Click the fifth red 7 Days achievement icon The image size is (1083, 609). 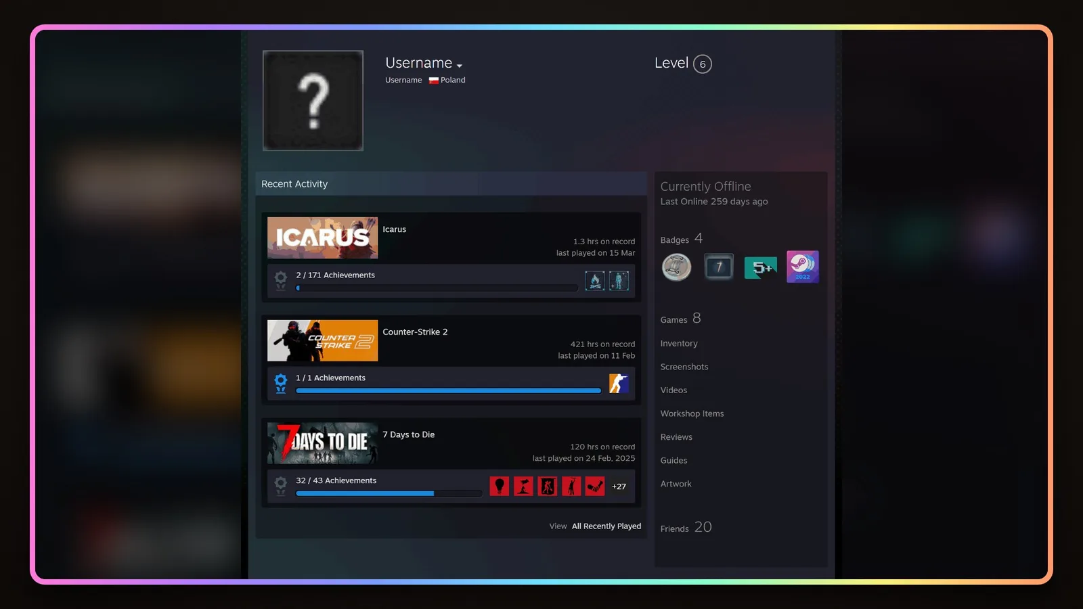coord(595,486)
